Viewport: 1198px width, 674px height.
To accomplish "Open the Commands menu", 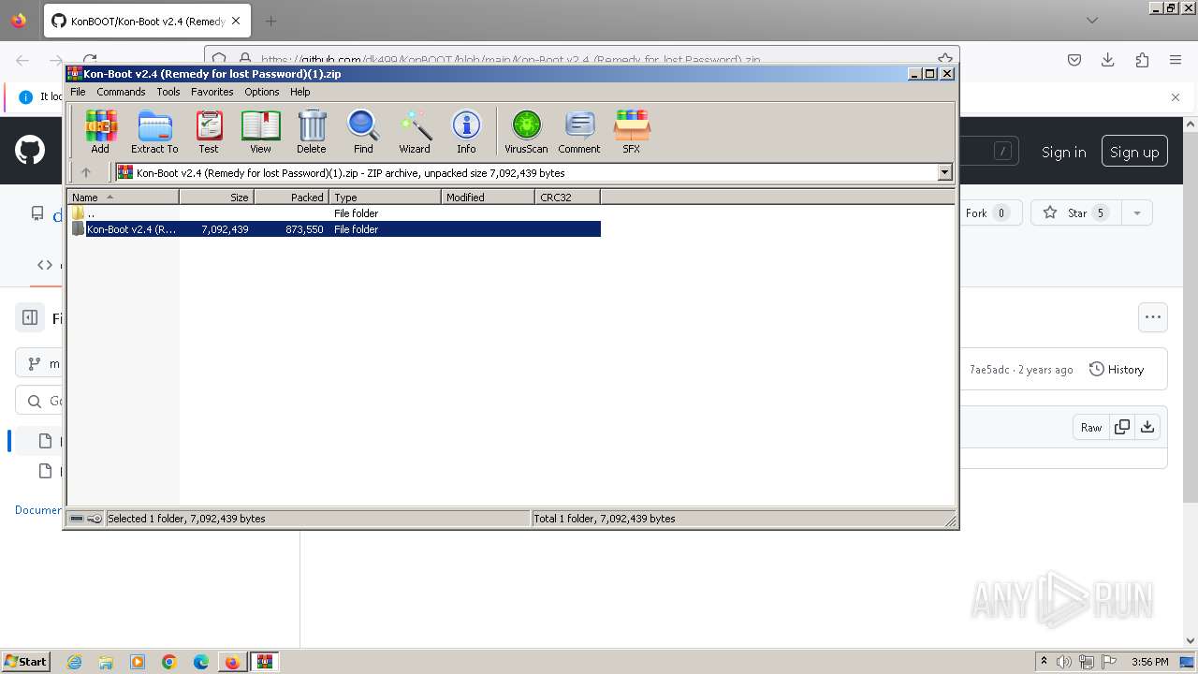I will coord(121,92).
